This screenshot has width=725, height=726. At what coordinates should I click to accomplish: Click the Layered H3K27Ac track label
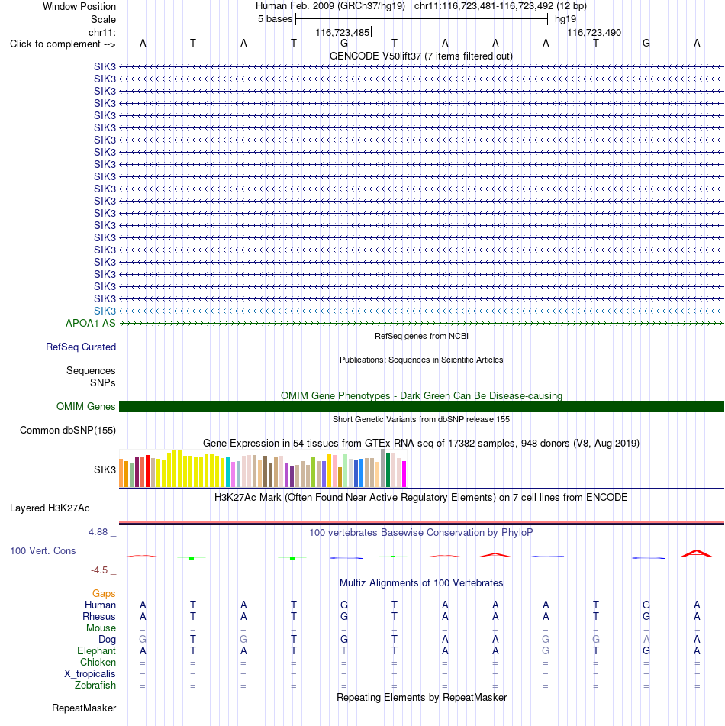(50, 508)
